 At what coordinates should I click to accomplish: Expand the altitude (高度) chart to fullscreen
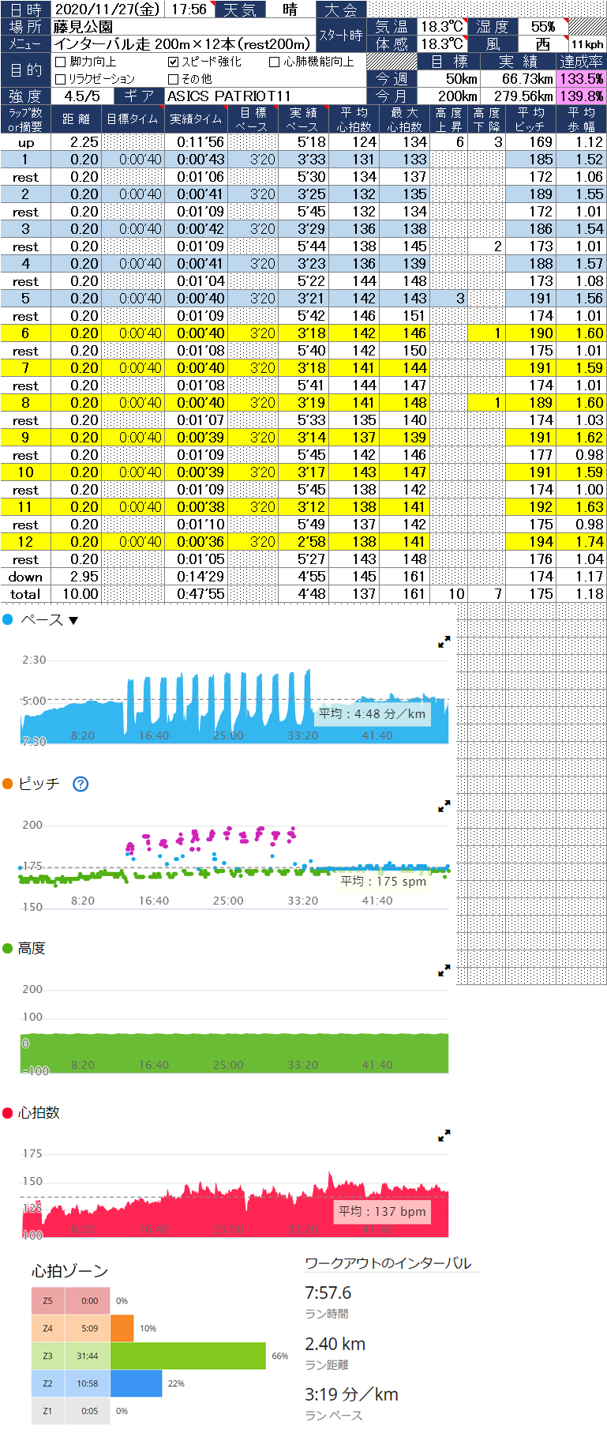pos(444,970)
